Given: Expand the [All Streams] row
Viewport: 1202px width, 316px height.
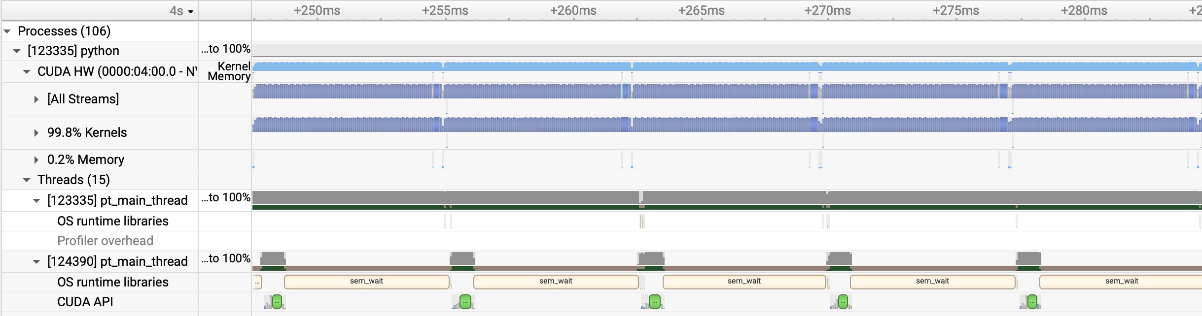Looking at the screenshot, I should tap(36, 99).
